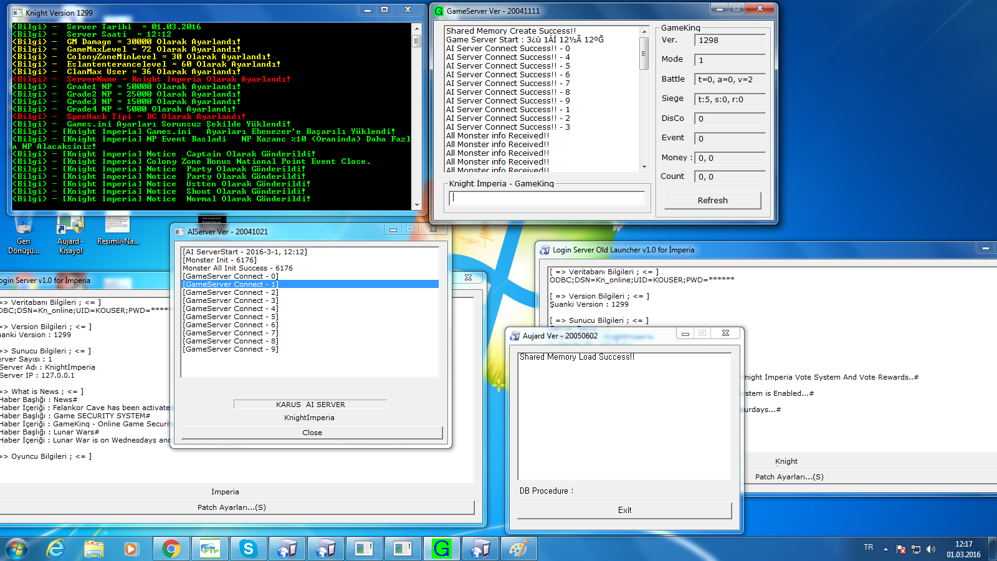This screenshot has height=561, width=997.
Task: Open CuteFTP from the taskbar
Action: coord(210,549)
